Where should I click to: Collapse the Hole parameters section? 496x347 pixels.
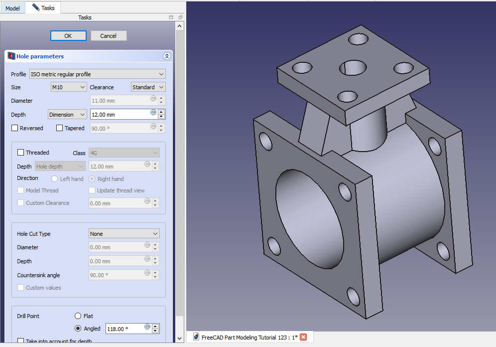(x=166, y=56)
